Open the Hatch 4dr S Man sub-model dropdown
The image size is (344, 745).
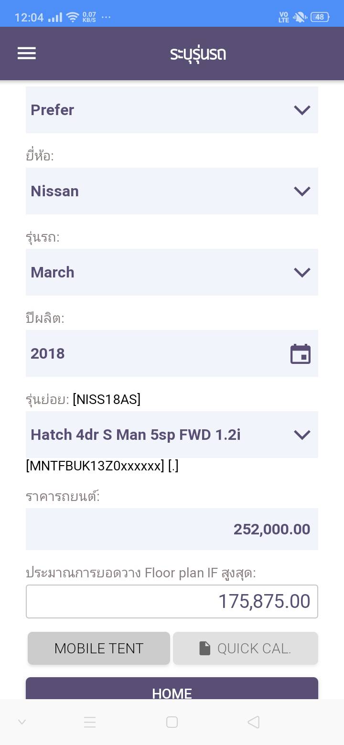(172, 435)
